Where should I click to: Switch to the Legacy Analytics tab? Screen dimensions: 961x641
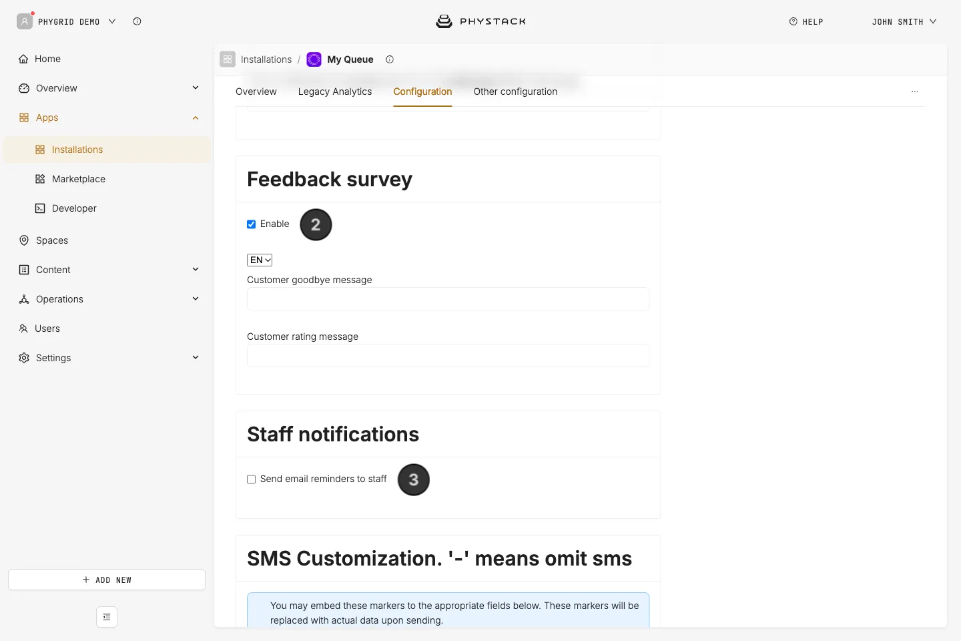[335, 91]
